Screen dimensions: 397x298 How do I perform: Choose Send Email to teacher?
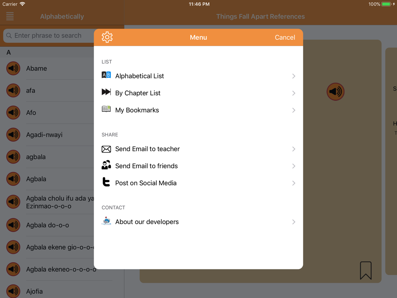198,149
